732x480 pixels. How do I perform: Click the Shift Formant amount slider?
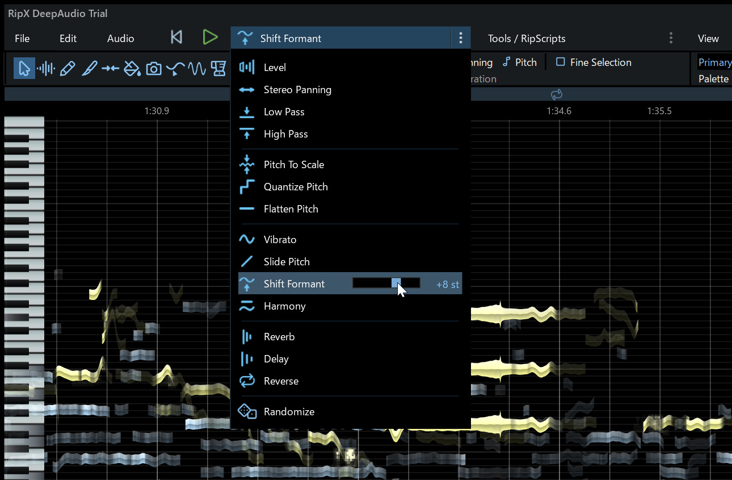pyautogui.click(x=386, y=283)
